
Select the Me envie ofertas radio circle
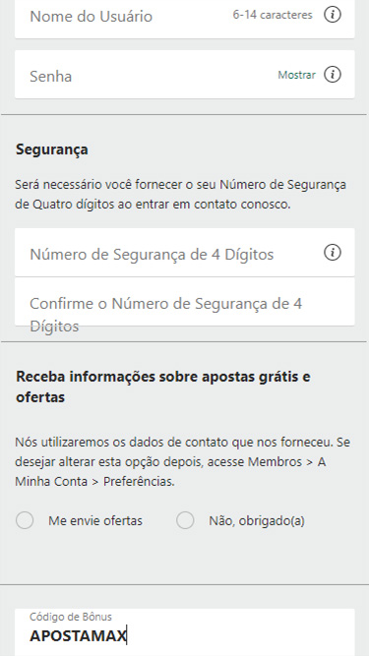(x=25, y=521)
